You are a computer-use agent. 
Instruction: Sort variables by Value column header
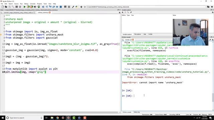pyautogui.click(x=174, y=15)
